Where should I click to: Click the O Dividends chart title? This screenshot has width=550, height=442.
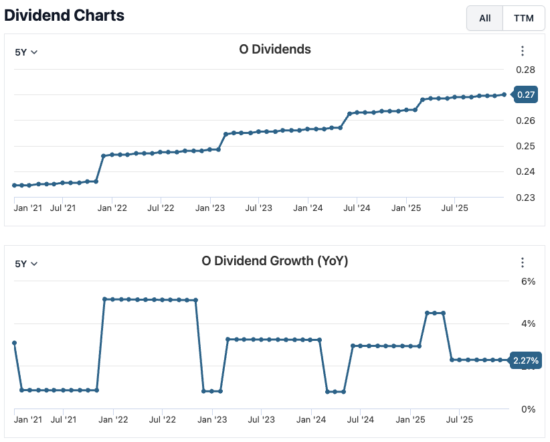point(275,49)
